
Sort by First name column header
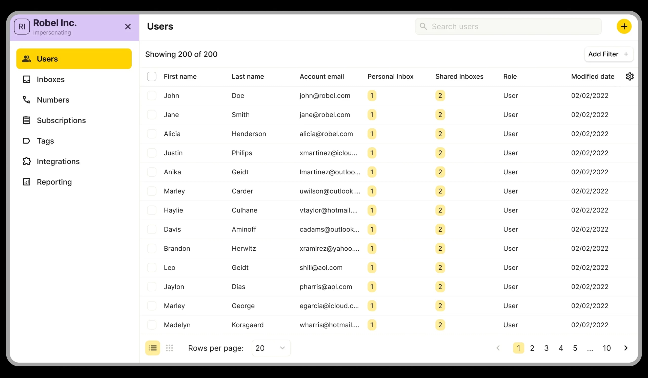click(180, 77)
